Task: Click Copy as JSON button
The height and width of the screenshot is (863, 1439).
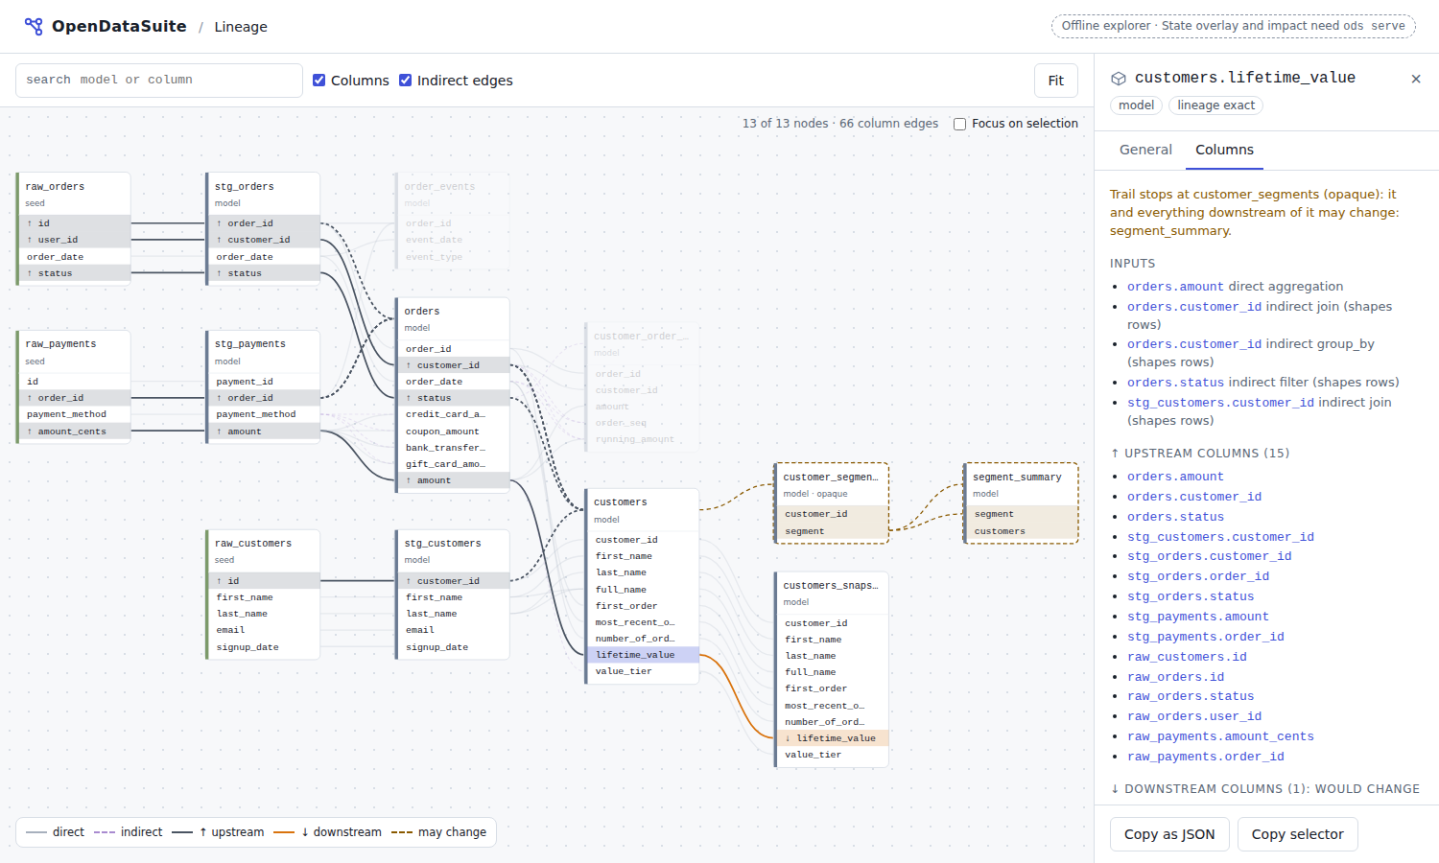Action: (x=1169, y=834)
